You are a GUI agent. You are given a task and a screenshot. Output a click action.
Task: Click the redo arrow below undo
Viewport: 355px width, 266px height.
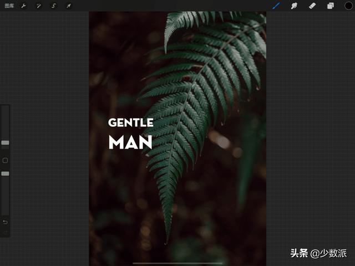5,233
